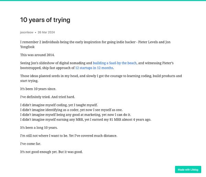
Task: Click the 'It's been 10 years since.' line
Action: click(x=38, y=89)
